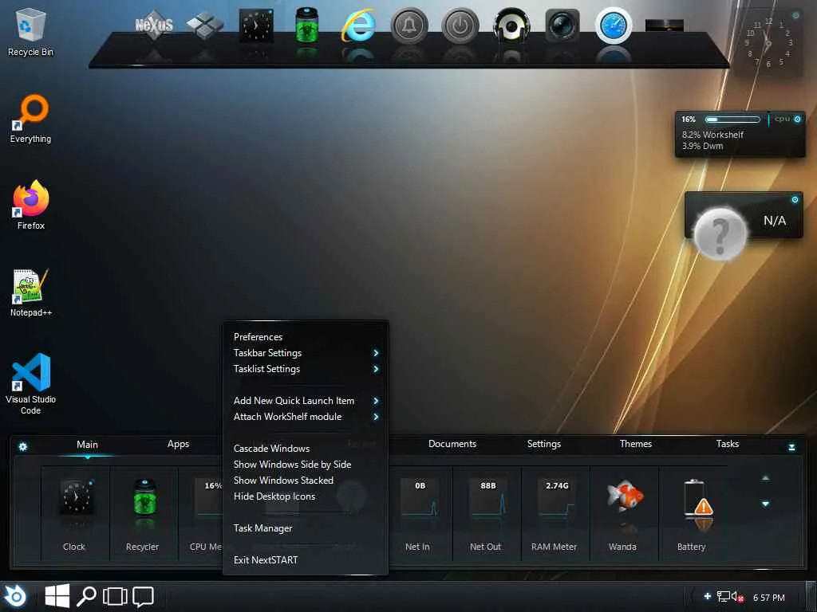Click the RAM Meter module
817x612 pixels.
555,514
